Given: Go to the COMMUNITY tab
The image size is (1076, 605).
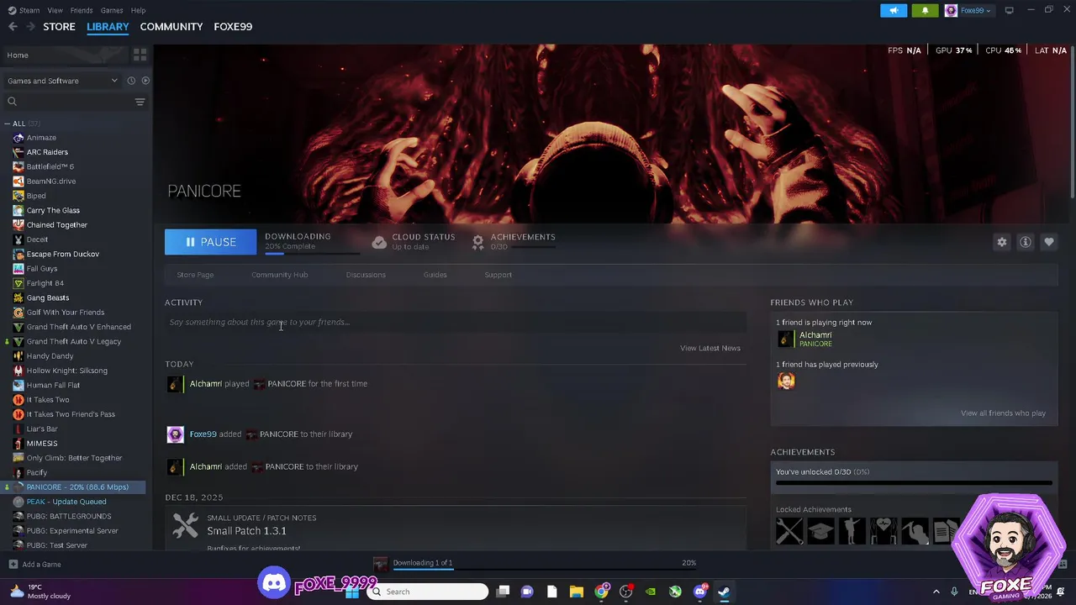Looking at the screenshot, I should 171,27.
